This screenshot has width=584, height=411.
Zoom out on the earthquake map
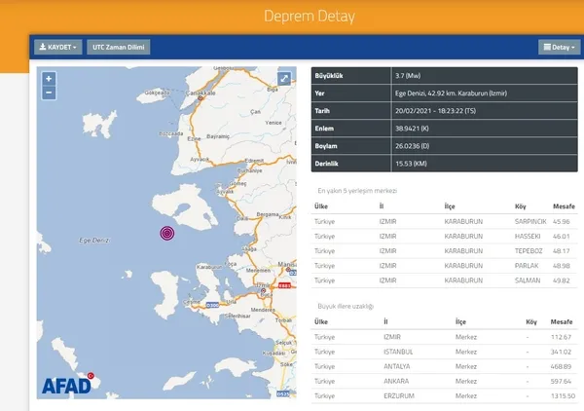tap(49, 93)
